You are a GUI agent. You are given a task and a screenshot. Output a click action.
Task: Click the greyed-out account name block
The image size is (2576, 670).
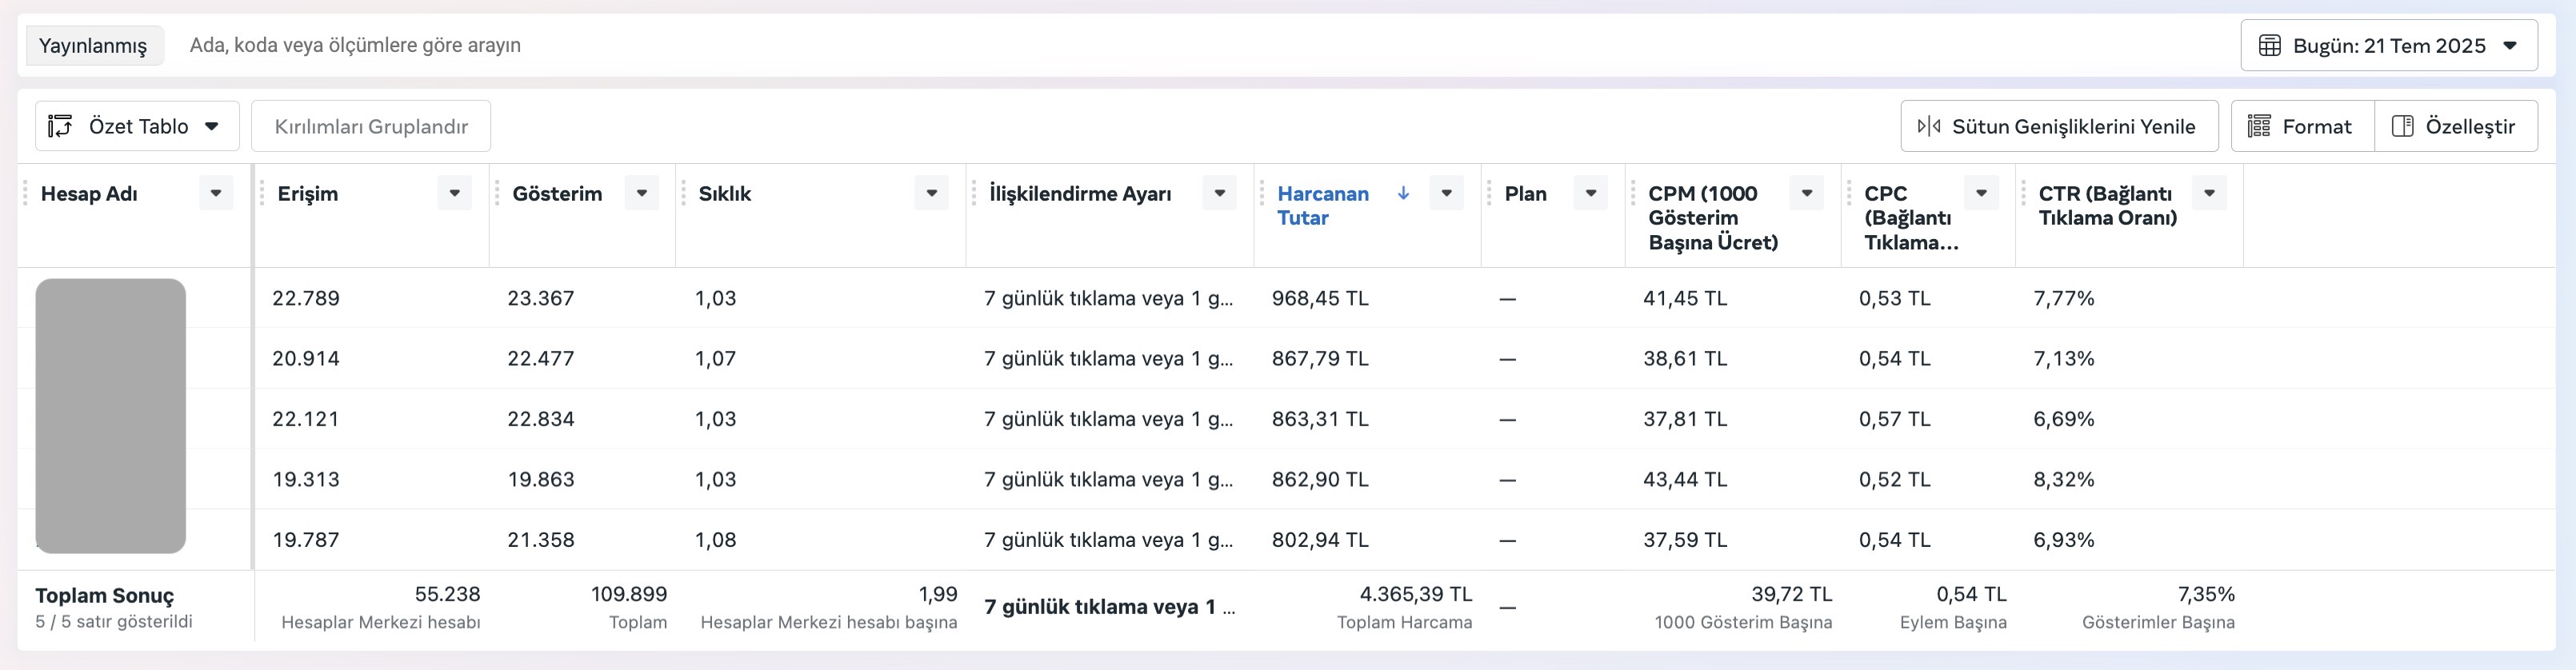pyautogui.click(x=111, y=416)
